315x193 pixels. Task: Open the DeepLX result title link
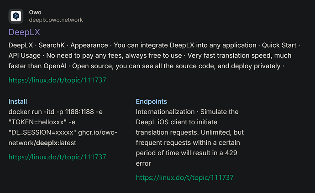pos(24,32)
